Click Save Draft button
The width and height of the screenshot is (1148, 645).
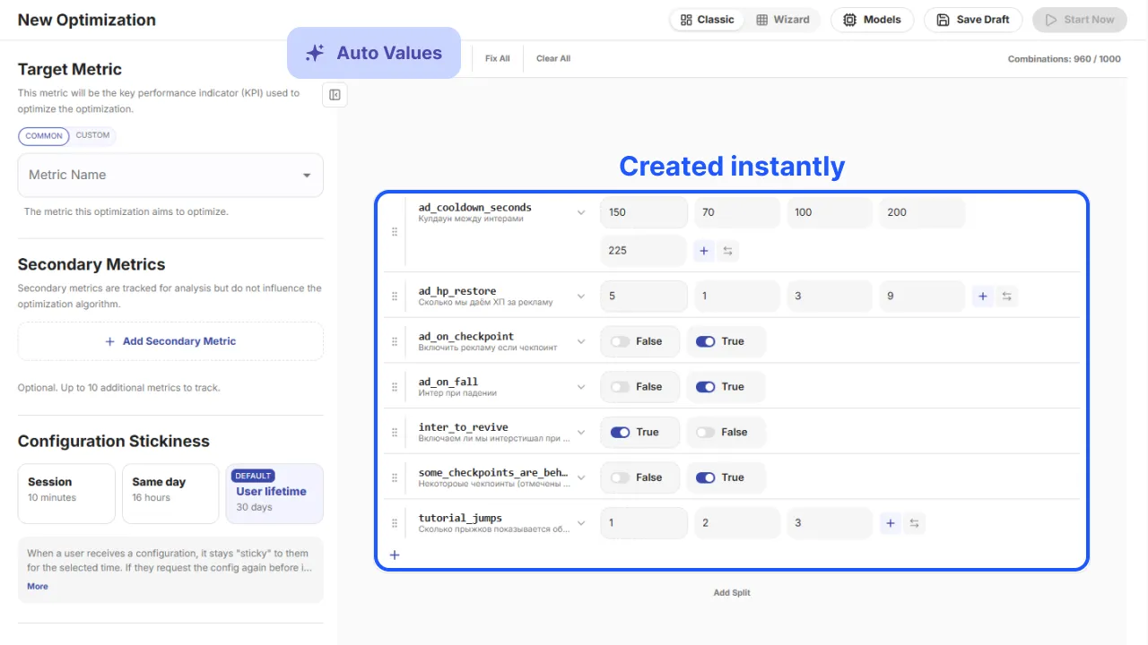[973, 20]
